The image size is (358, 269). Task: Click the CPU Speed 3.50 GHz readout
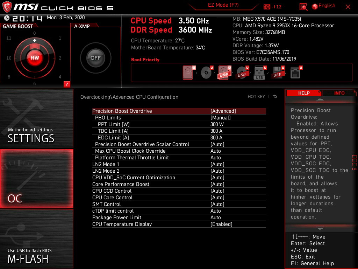click(x=170, y=21)
